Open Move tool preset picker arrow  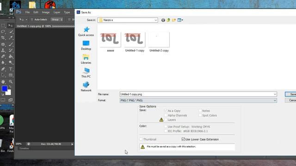pyautogui.click(x=26, y=19)
